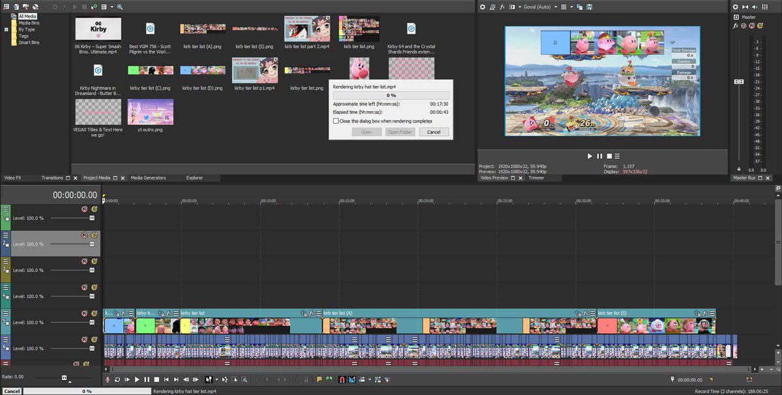Switch to the Trimmer tab
This screenshot has height=395, width=782.
[x=536, y=178]
